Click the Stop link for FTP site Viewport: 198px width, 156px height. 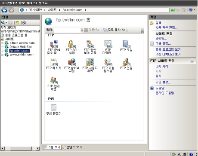pos(158,76)
